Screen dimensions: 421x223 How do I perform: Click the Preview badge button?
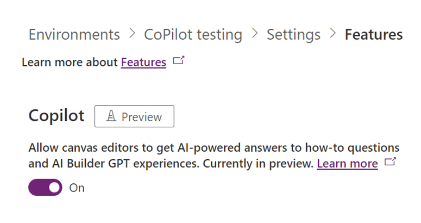(134, 116)
